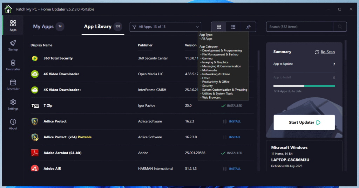Click the Start Updater button

coord(304,123)
